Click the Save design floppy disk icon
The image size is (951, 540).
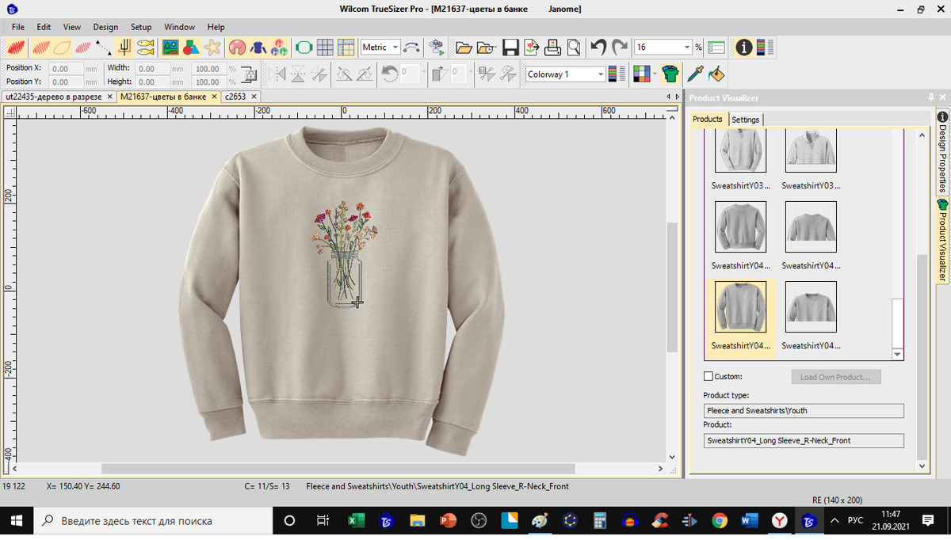[x=510, y=48]
